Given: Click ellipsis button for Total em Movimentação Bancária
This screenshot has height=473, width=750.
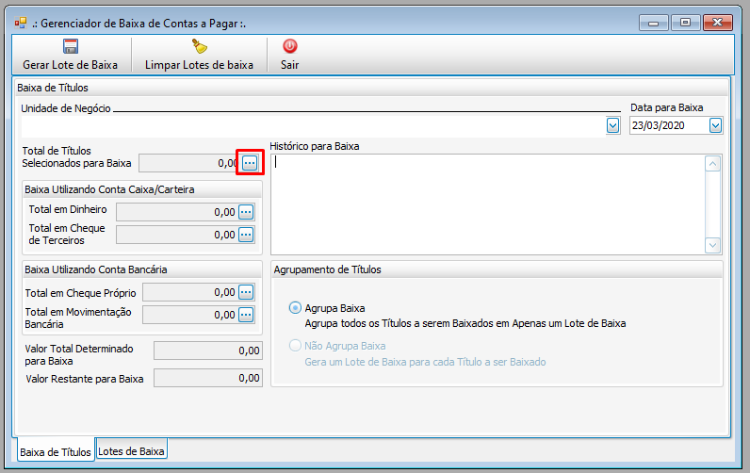Looking at the screenshot, I should click(x=246, y=315).
